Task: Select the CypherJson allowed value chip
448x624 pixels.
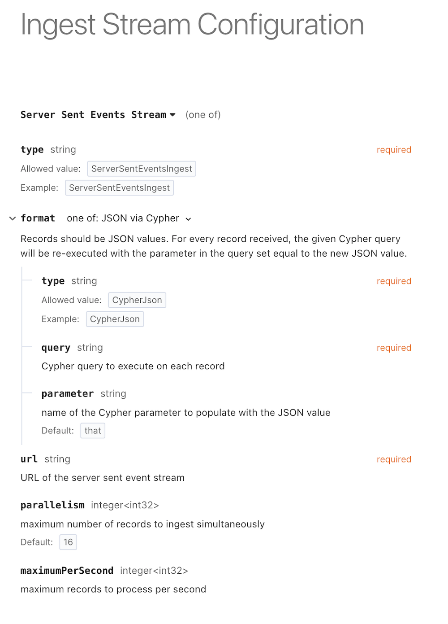Action: [x=137, y=300]
